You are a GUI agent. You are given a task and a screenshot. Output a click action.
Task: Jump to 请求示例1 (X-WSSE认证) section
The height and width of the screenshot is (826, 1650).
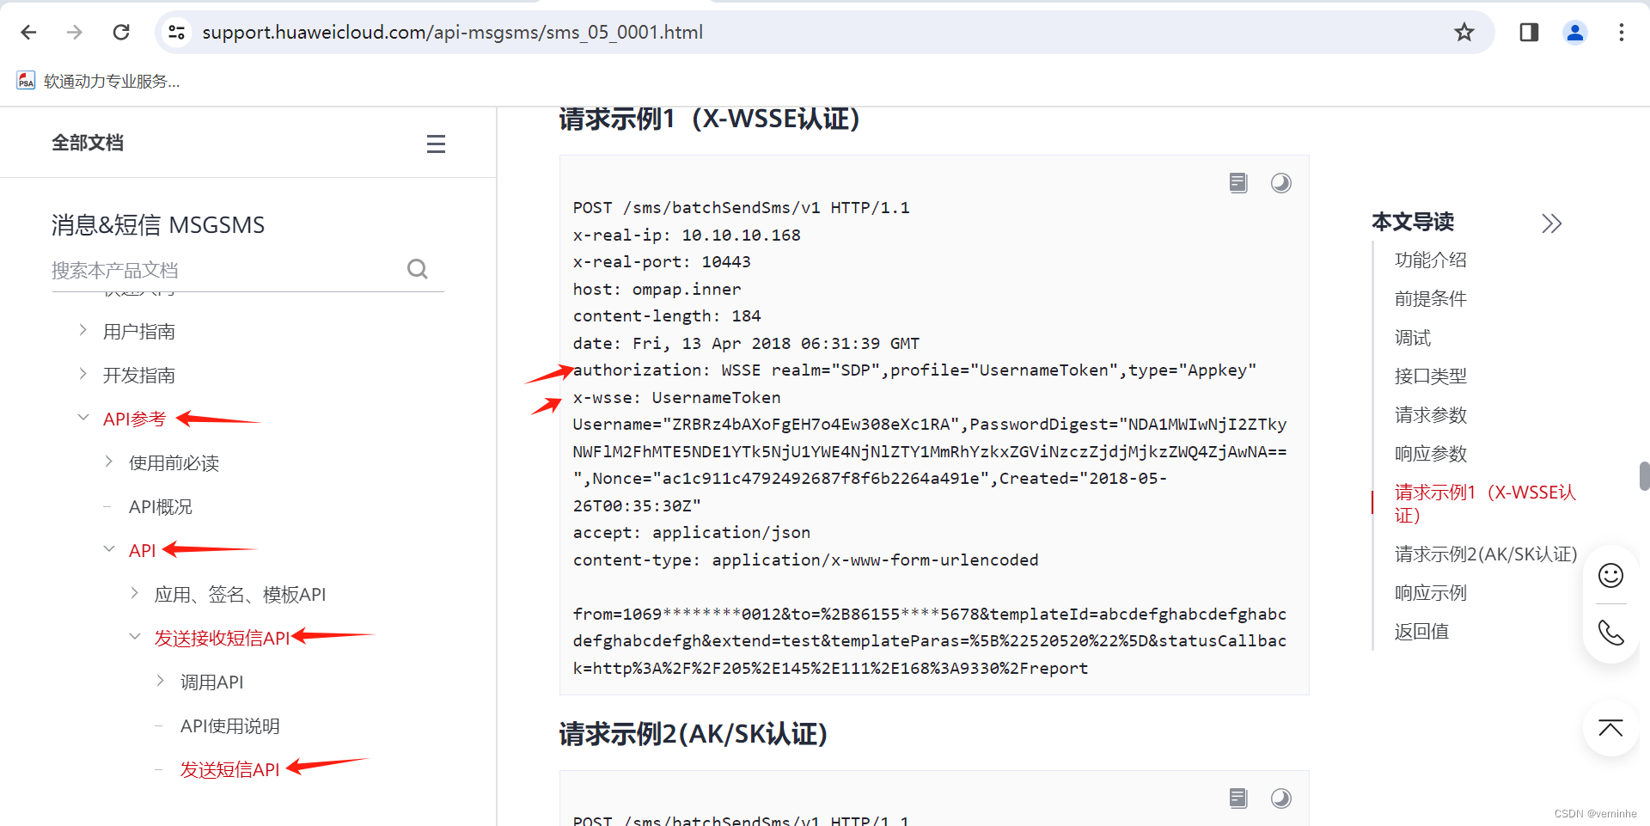click(1485, 504)
